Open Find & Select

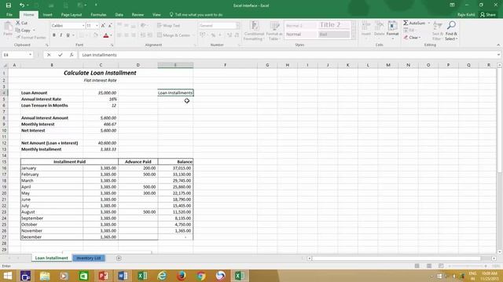[451, 31]
